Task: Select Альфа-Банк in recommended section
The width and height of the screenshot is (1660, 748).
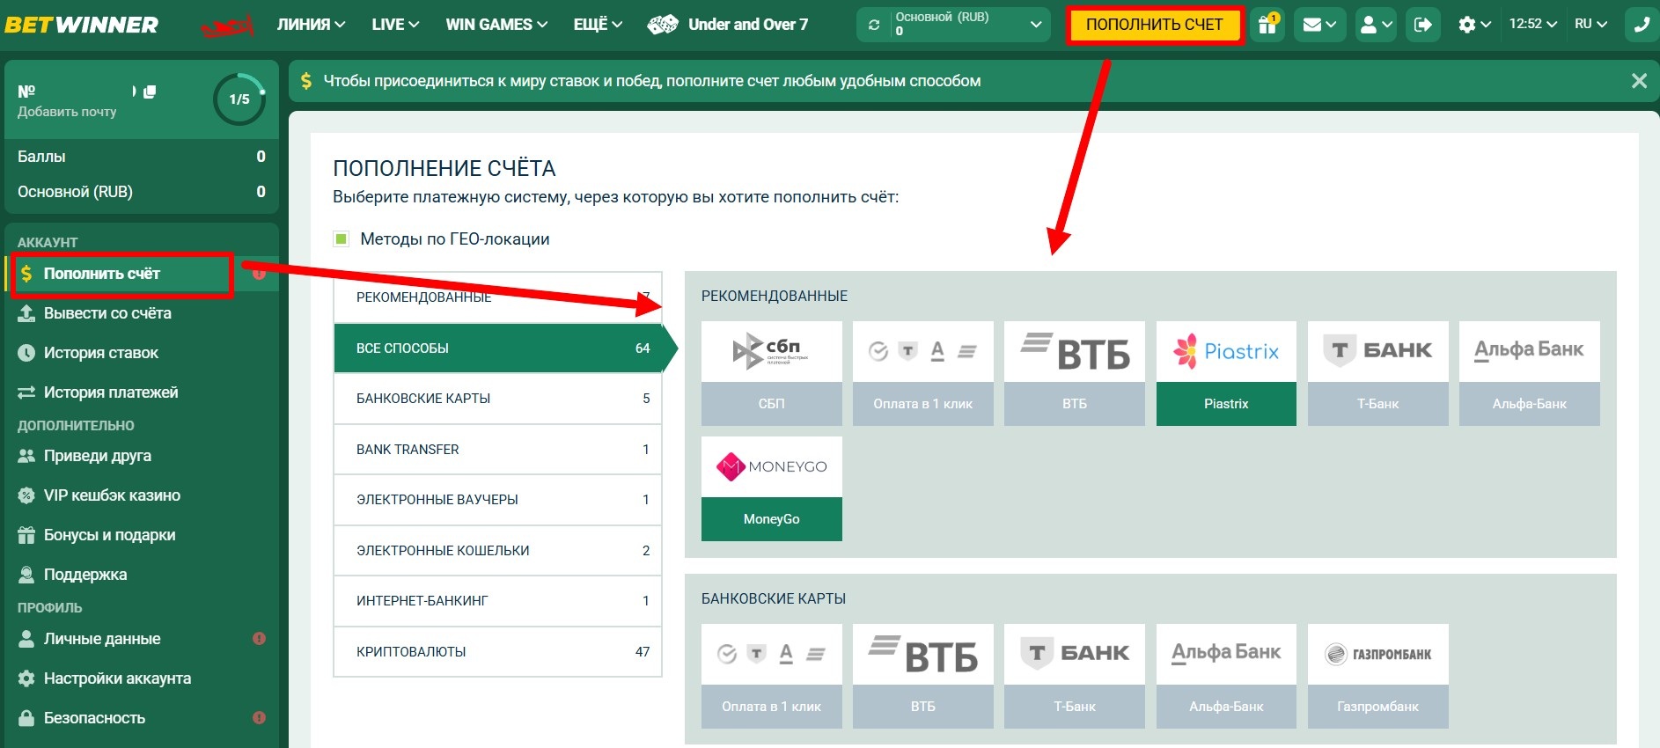Action: tap(1530, 373)
